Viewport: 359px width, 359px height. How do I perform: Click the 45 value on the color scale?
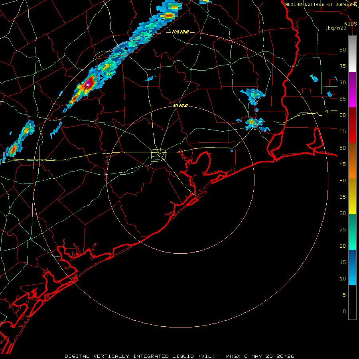(x=343, y=164)
